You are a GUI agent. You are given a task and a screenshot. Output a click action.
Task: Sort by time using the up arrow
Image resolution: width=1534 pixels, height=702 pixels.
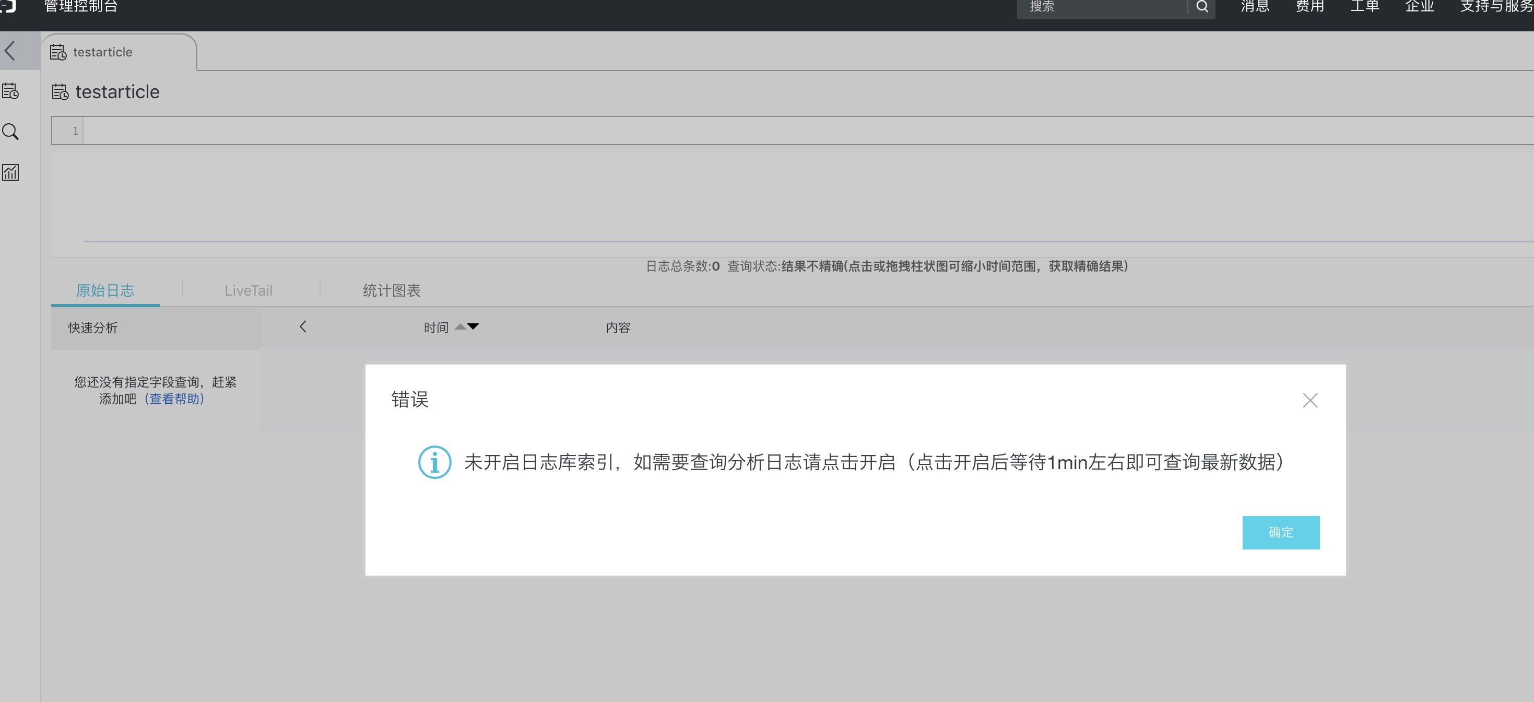[x=461, y=326]
